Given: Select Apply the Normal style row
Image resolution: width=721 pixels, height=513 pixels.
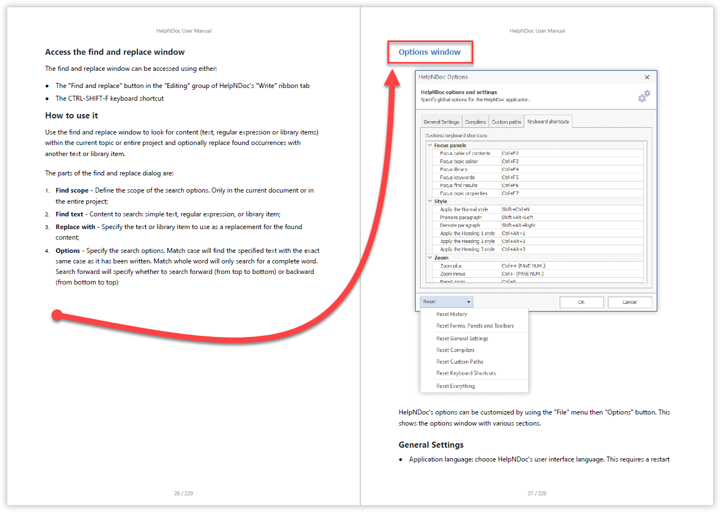Looking at the screenshot, I should 538,210.
